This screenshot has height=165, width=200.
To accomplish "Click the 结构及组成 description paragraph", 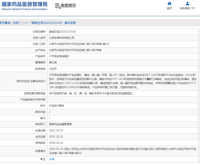I will (x=123, y=81).
